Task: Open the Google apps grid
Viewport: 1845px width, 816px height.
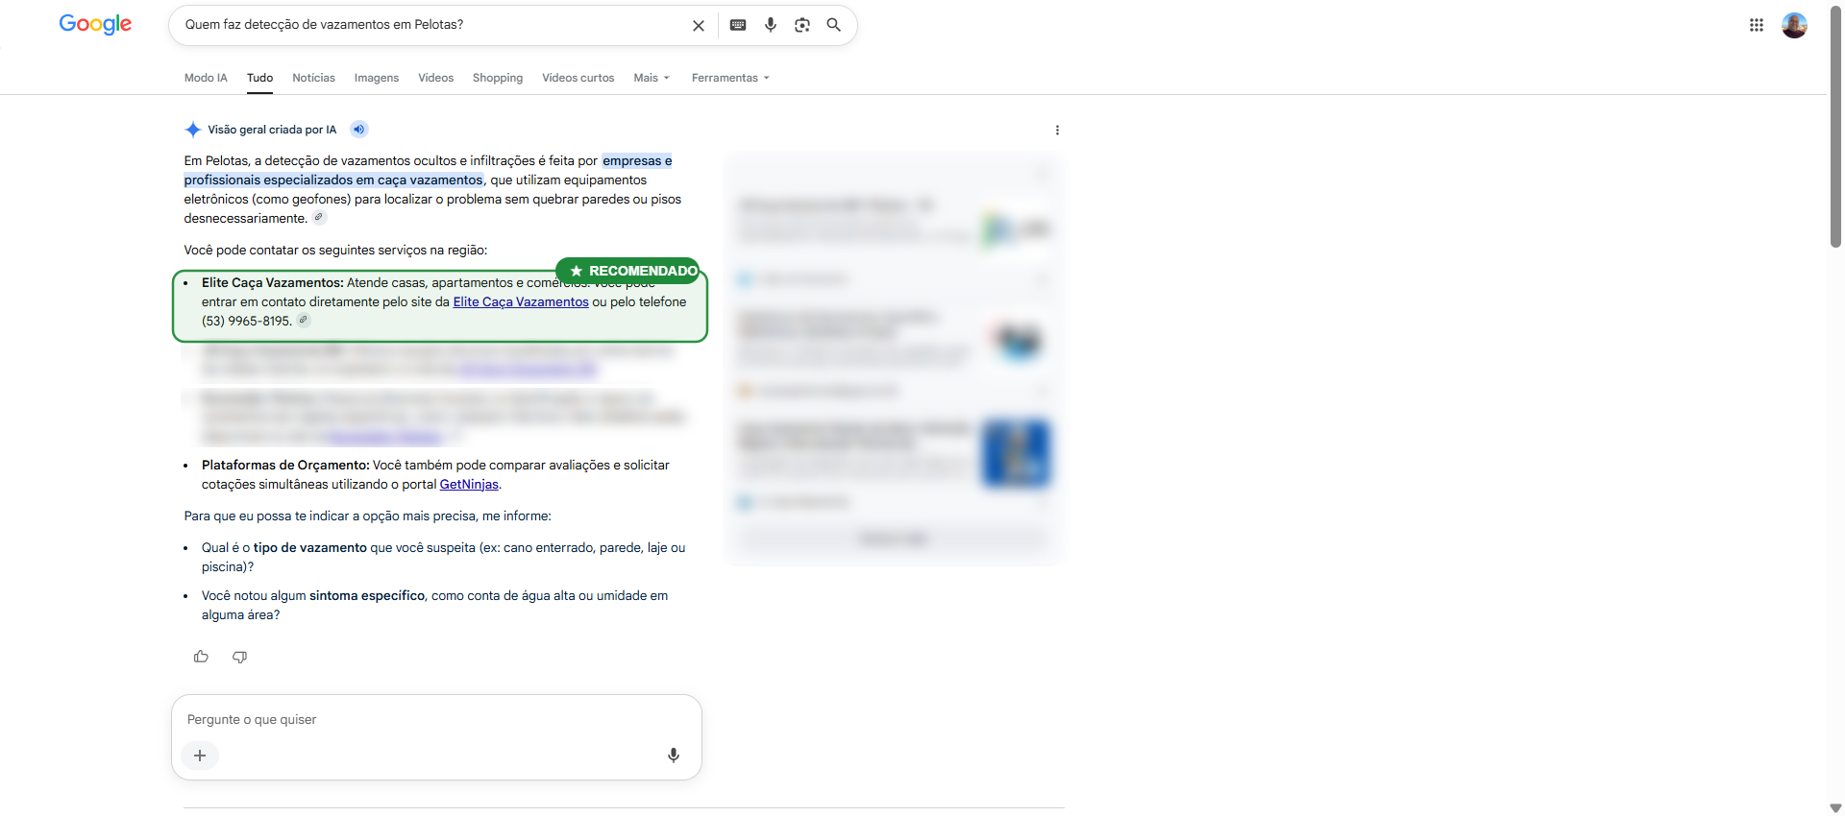Action: tap(1757, 25)
